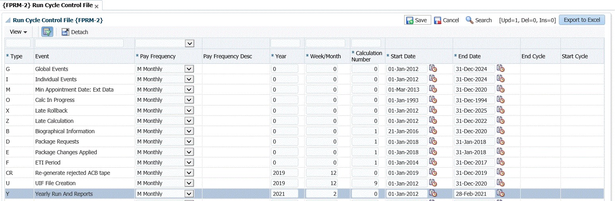Select the {FPRM-2} Run Cycle Control File tab
This screenshot has width=615, height=201.
click(x=47, y=6)
